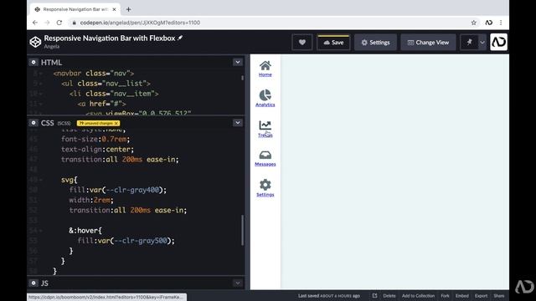Dismiss the unsaved changes badge
Image resolution: width=536 pixels, height=301 pixels.
(116, 123)
